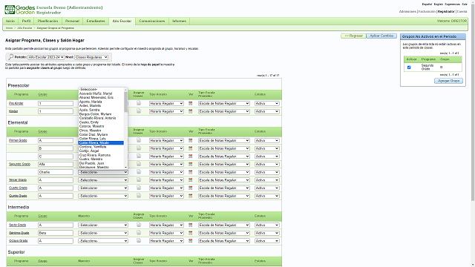Screen dimensions: 475x267
Task: Open assign classes icon for Quinto Grado
Action: pyautogui.click(x=139, y=196)
